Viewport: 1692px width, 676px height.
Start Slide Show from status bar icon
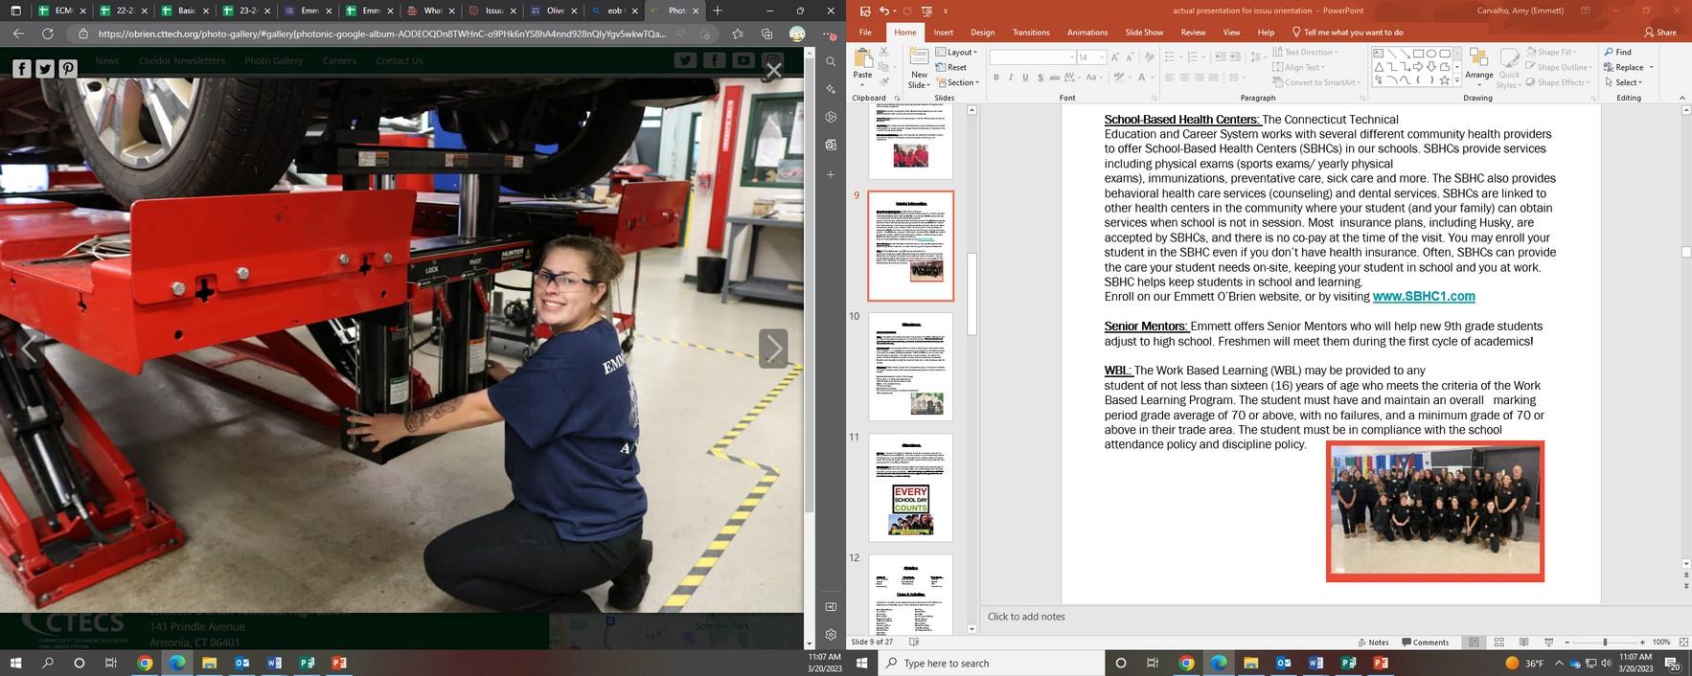(x=1548, y=642)
